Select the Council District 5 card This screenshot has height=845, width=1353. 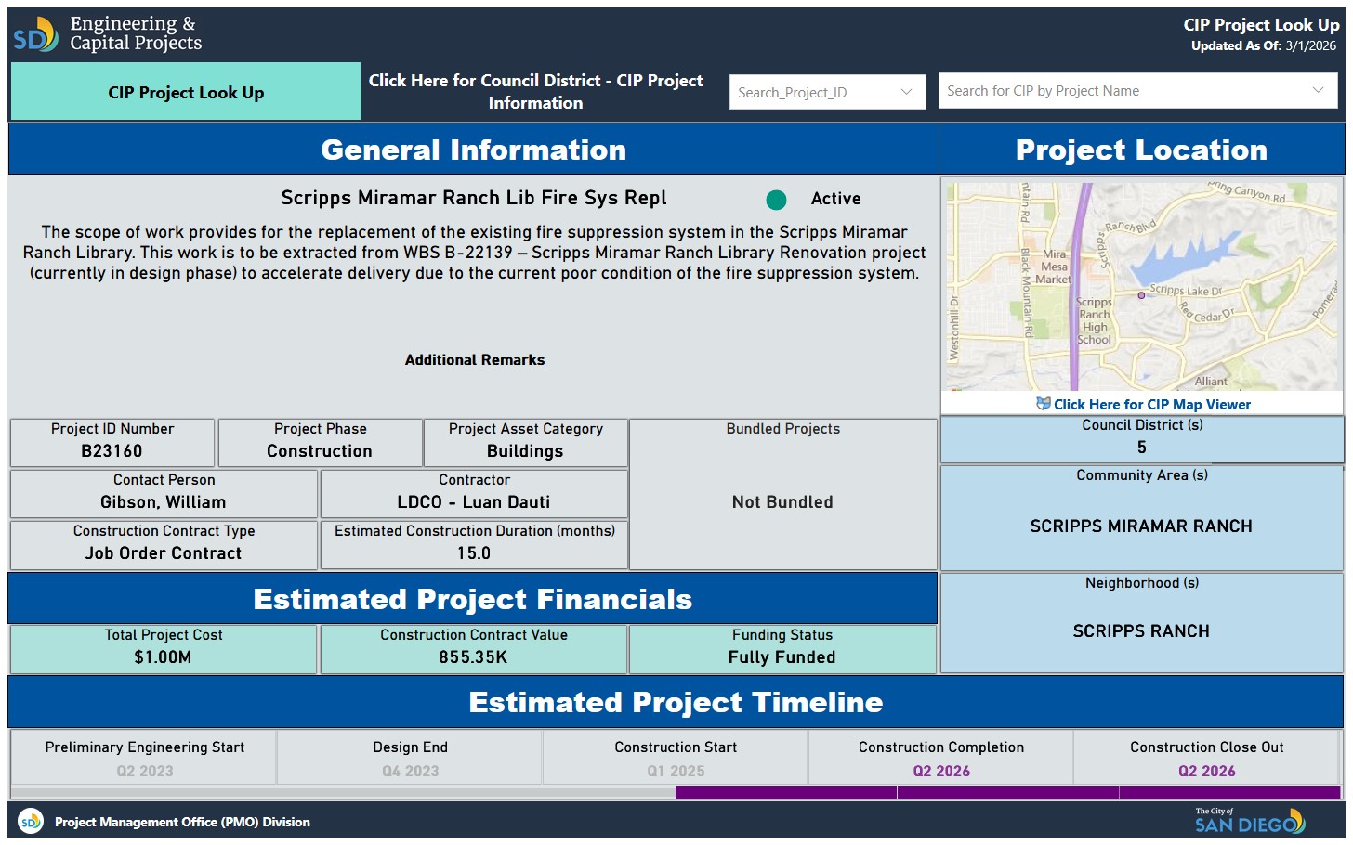1141,438
